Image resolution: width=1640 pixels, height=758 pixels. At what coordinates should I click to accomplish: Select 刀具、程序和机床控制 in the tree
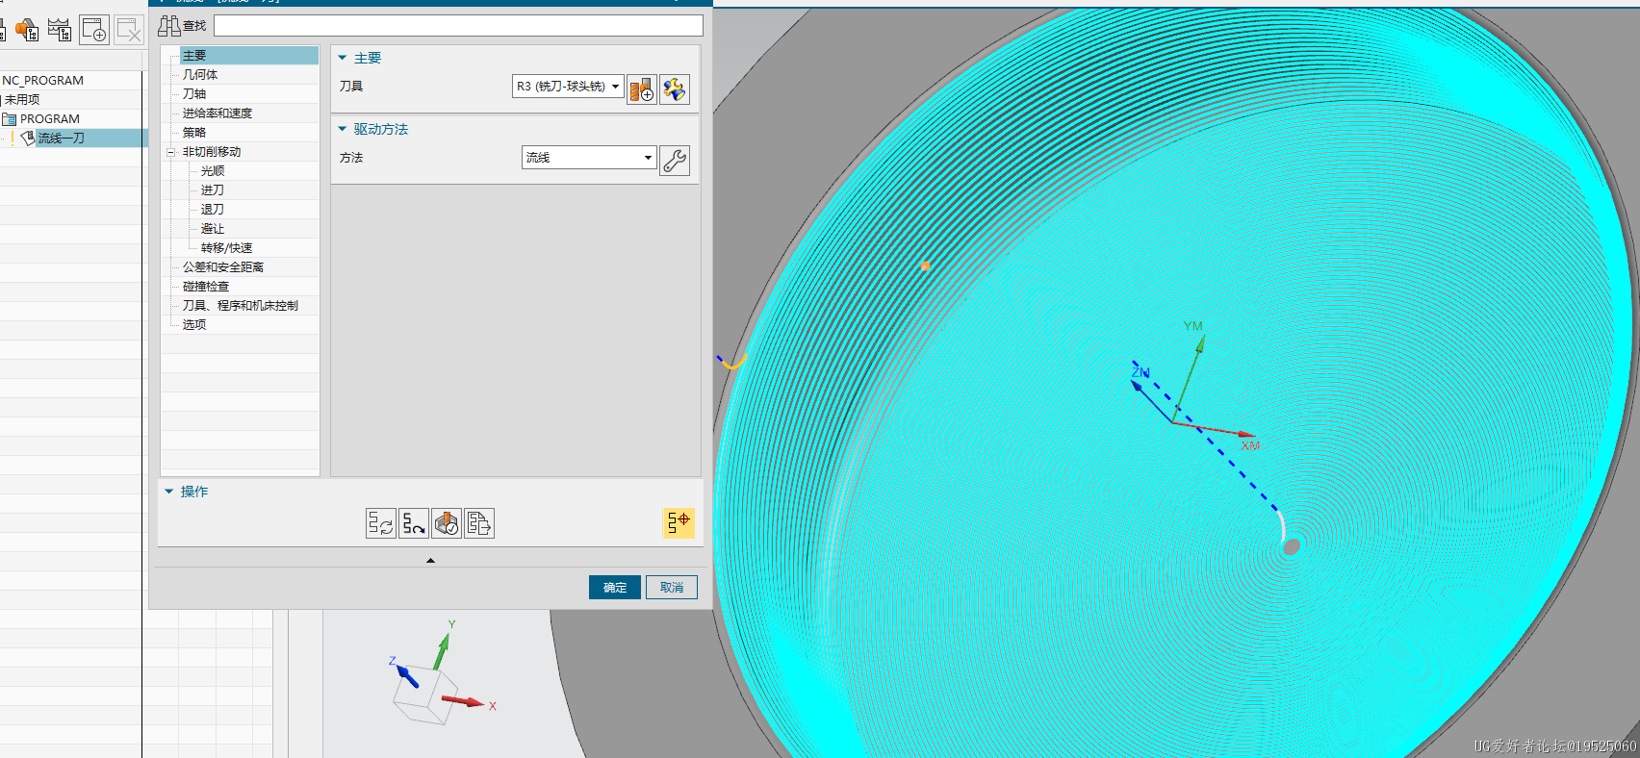coord(241,306)
